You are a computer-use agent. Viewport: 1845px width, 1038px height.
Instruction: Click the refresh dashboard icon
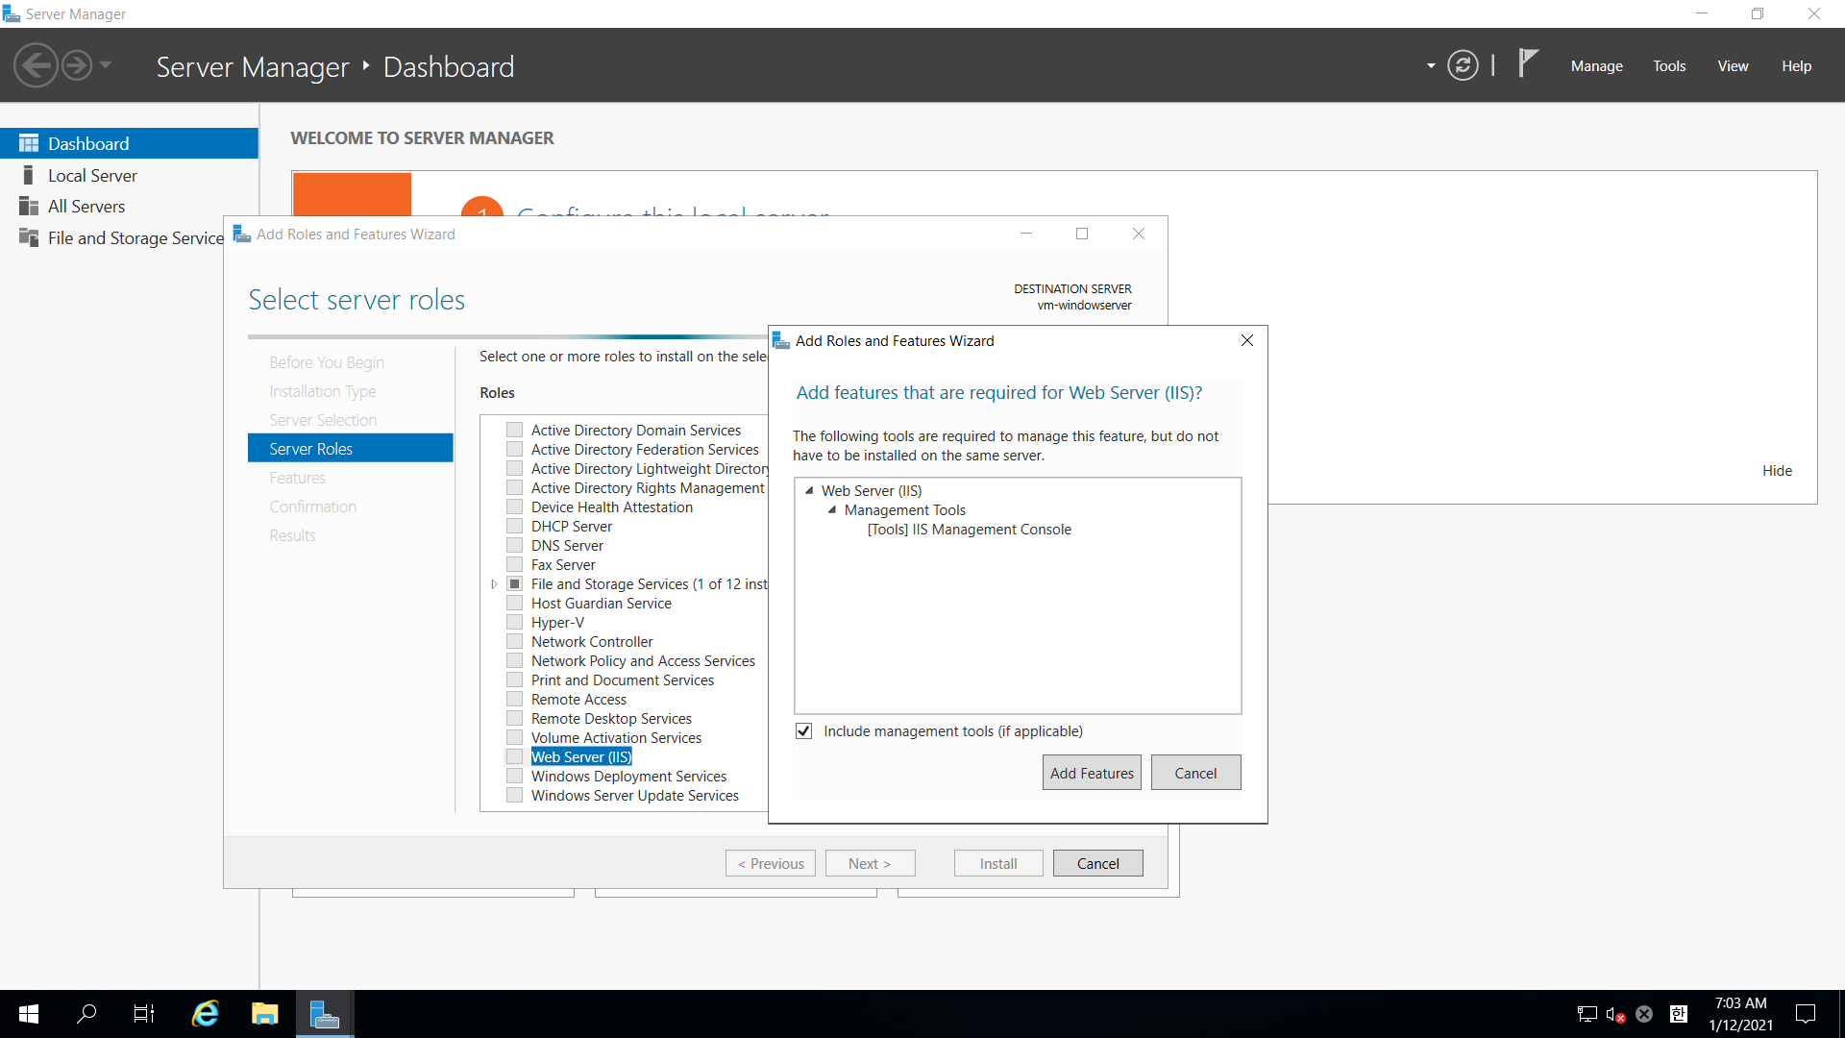[x=1463, y=65]
